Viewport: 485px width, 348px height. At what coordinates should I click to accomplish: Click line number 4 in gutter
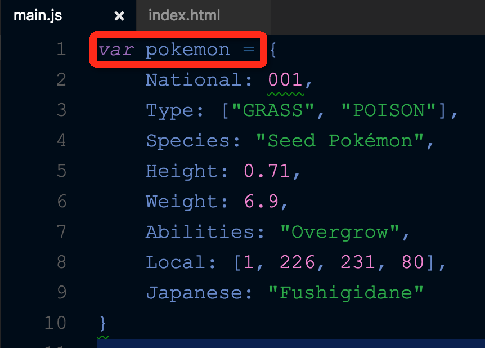(61, 140)
